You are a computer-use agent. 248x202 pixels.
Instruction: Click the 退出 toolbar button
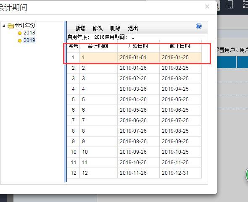[x=133, y=28]
